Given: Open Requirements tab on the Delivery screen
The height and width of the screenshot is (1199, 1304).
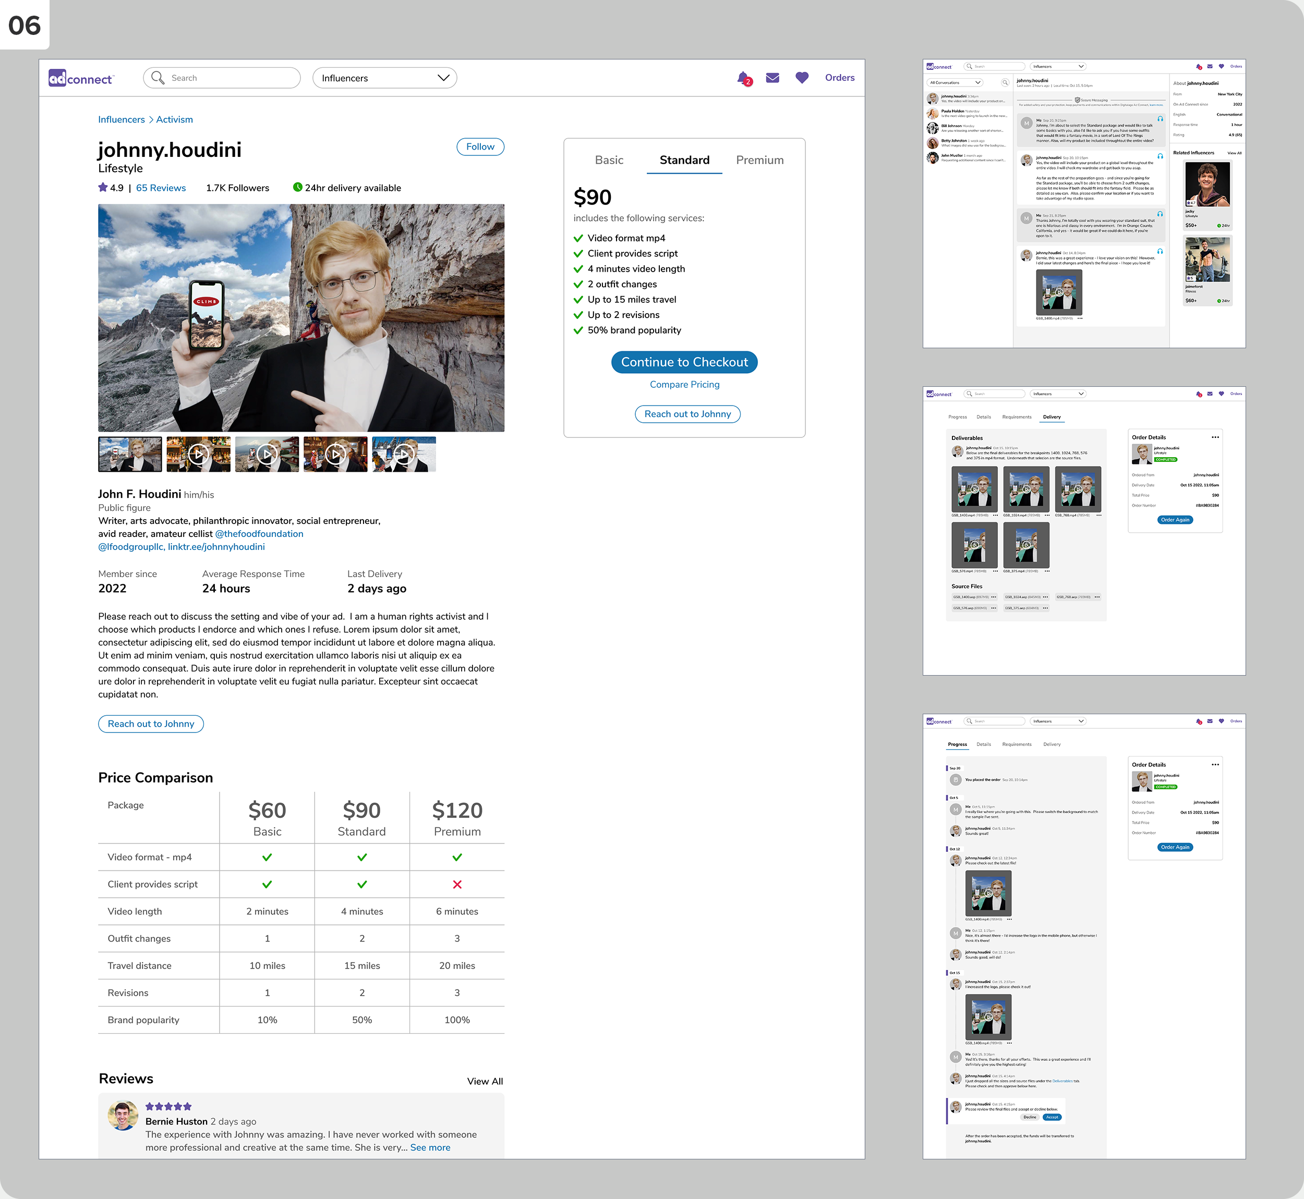Looking at the screenshot, I should tap(1017, 417).
